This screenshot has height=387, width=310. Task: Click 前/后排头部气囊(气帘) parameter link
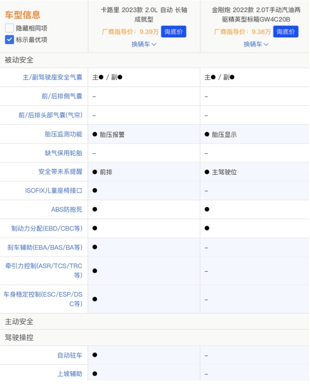tap(50, 115)
